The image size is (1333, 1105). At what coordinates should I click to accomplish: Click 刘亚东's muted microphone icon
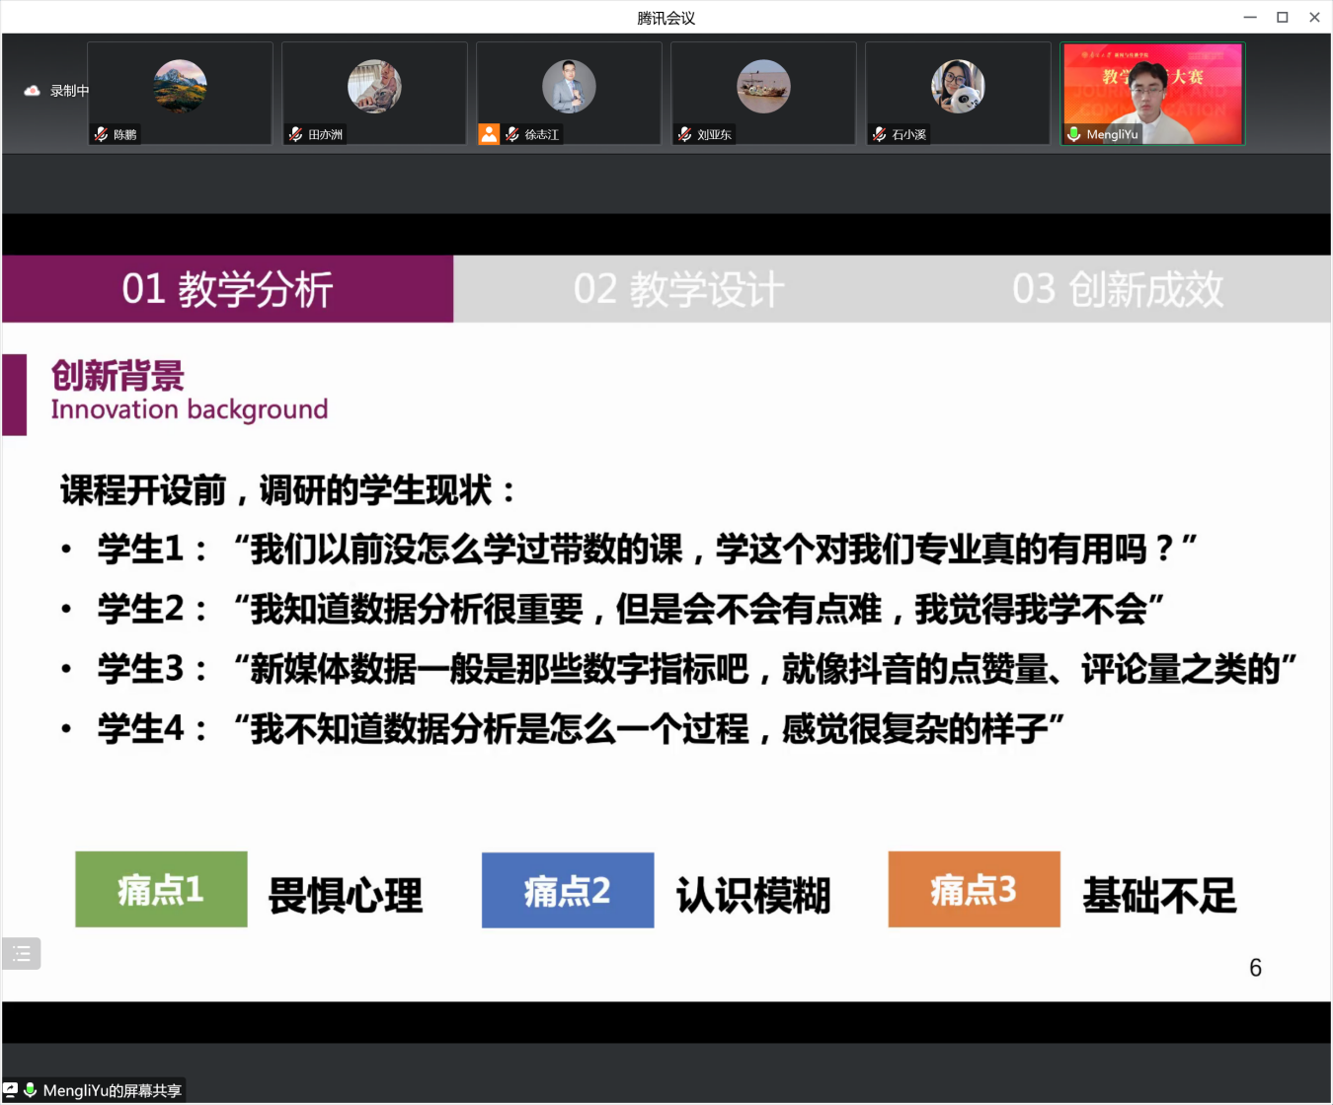(x=684, y=134)
